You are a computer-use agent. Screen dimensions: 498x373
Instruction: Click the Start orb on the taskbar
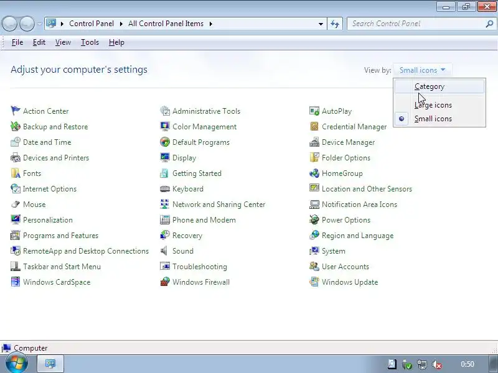pyautogui.click(x=17, y=363)
